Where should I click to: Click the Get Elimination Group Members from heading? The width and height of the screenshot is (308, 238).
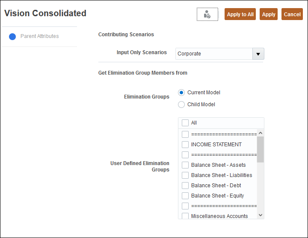point(142,73)
